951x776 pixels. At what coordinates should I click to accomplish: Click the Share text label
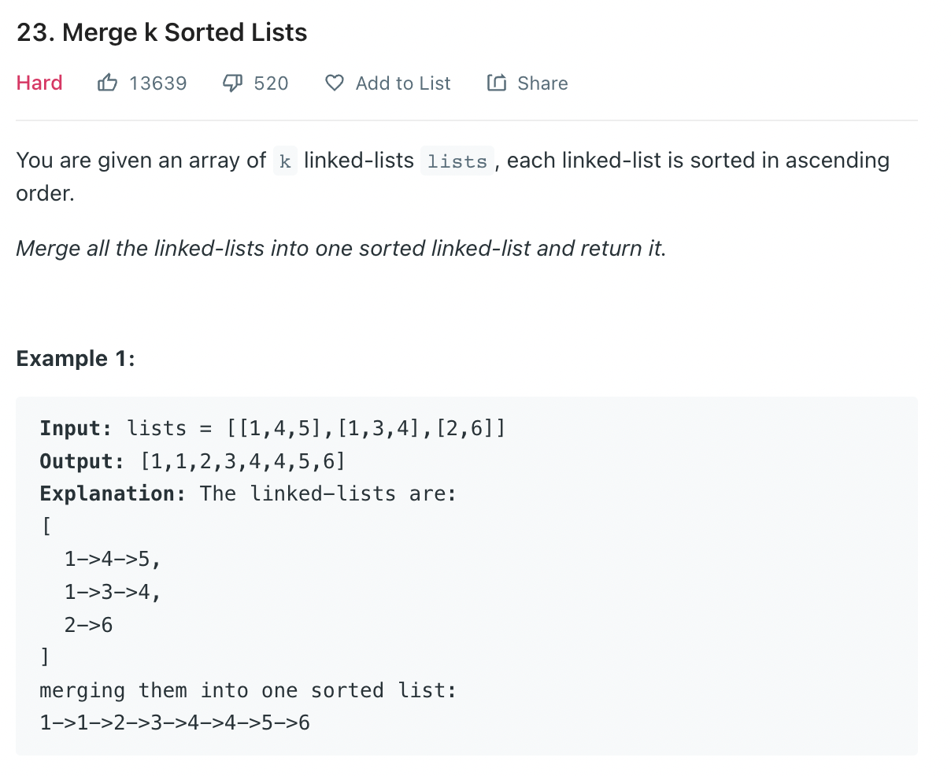pos(542,82)
